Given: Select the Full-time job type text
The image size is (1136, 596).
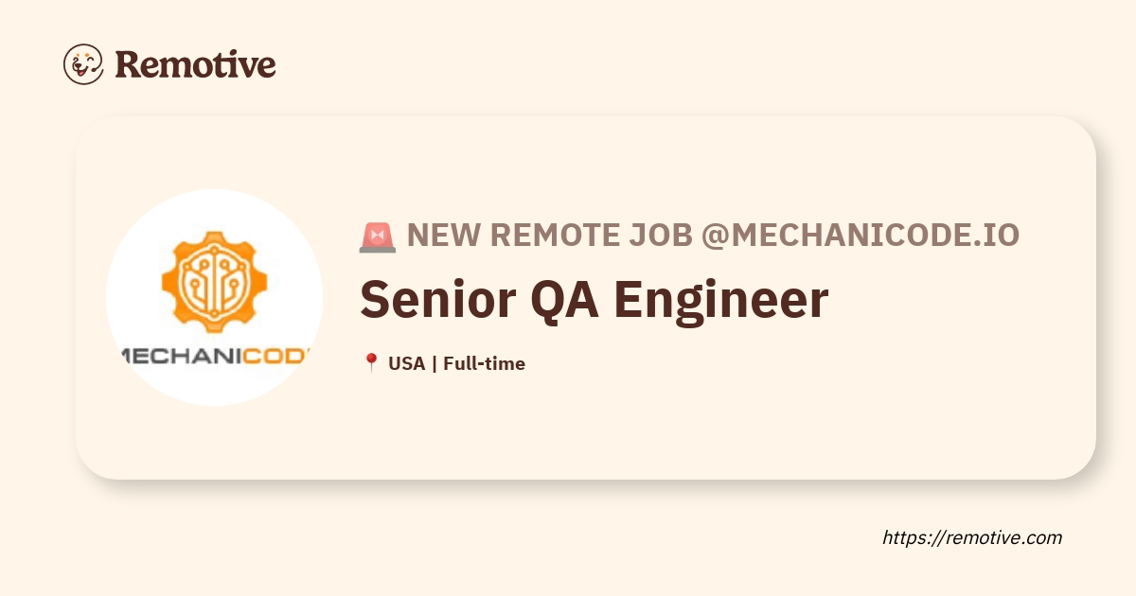Looking at the screenshot, I should pos(484,363).
